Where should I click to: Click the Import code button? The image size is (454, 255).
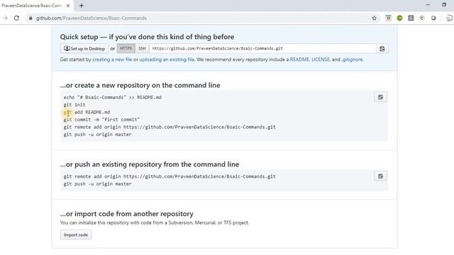coord(76,234)
